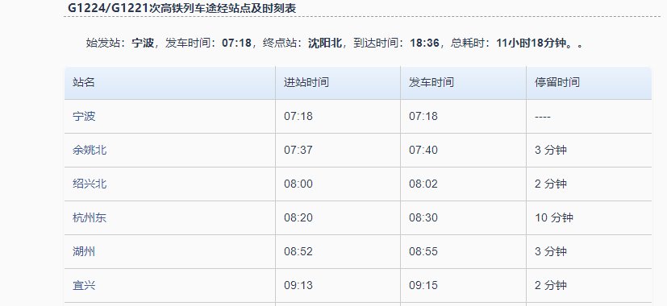The width and height of the screenshot is (667, 306).
Task: Select departure time 08:55 for 湖州
Action: click(x=423, y=251)
